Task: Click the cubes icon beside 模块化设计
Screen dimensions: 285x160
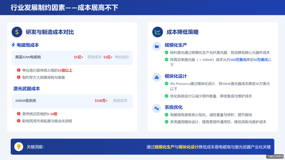Action: (157, 77)
